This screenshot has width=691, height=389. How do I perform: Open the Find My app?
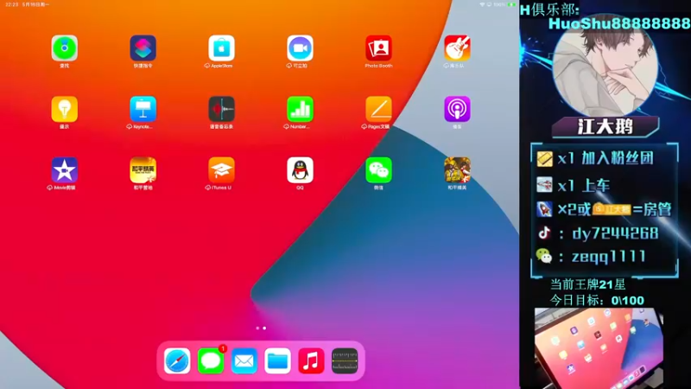tap(64, 48)
